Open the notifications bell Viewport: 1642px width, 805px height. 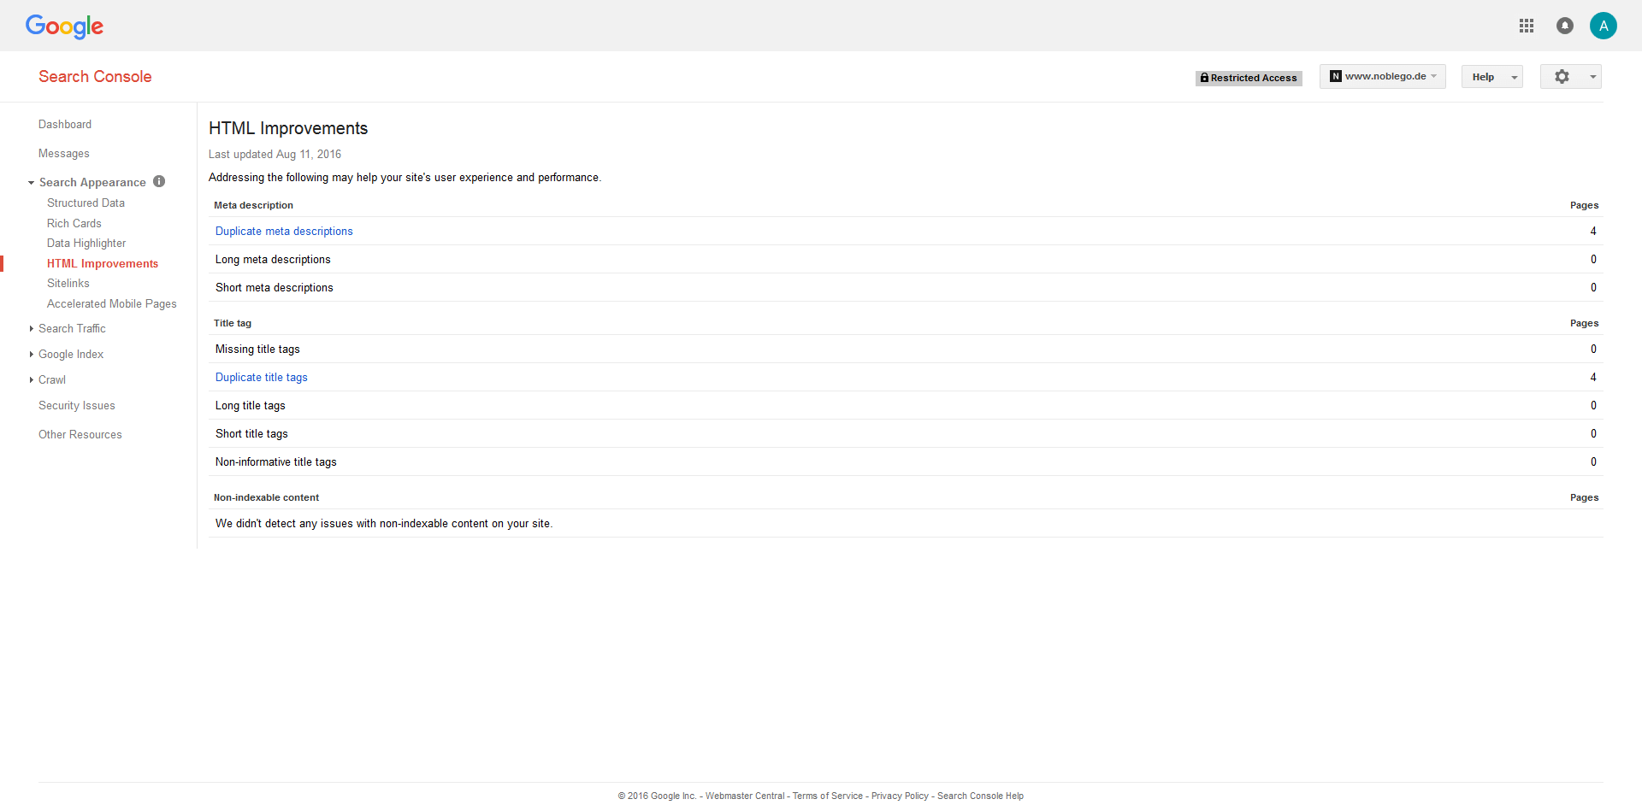point(1565,26)
